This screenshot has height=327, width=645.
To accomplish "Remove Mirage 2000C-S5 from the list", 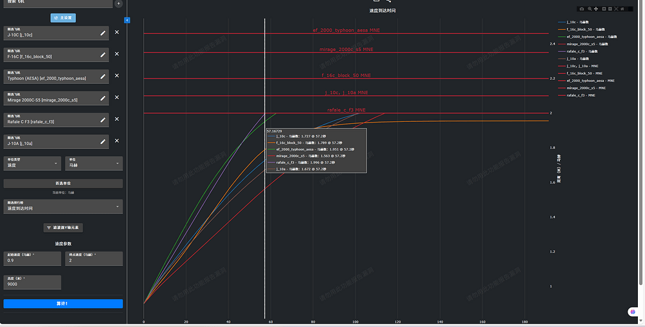I will click(x=117, y=97).
